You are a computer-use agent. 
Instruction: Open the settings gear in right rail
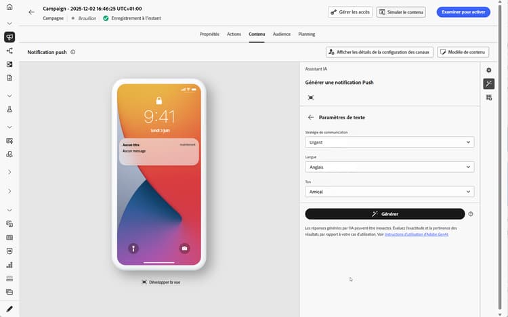coord(488,70)
